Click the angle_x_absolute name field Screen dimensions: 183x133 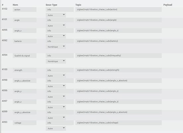click(25, 80)
